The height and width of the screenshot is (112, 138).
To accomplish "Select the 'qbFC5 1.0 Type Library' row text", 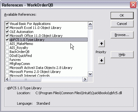I will (x=27, y=40).
